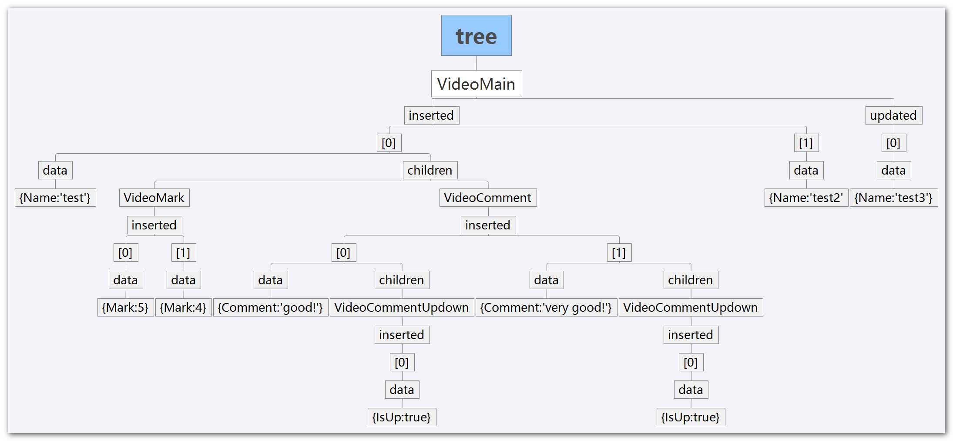Click the updated node

pyautogui.click(x=893, y=115)
